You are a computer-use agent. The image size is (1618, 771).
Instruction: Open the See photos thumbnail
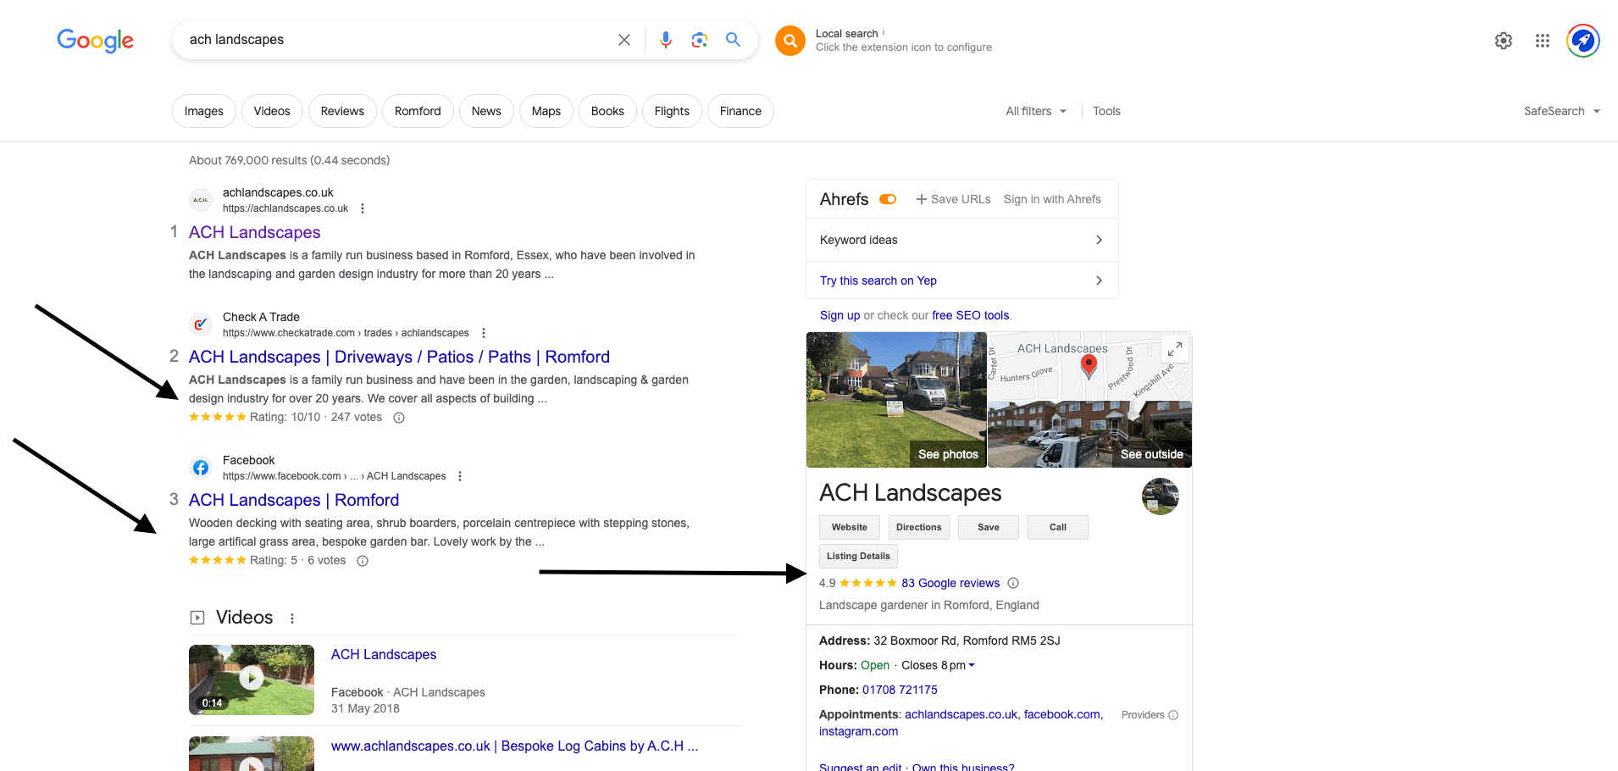tap(896, 400)
